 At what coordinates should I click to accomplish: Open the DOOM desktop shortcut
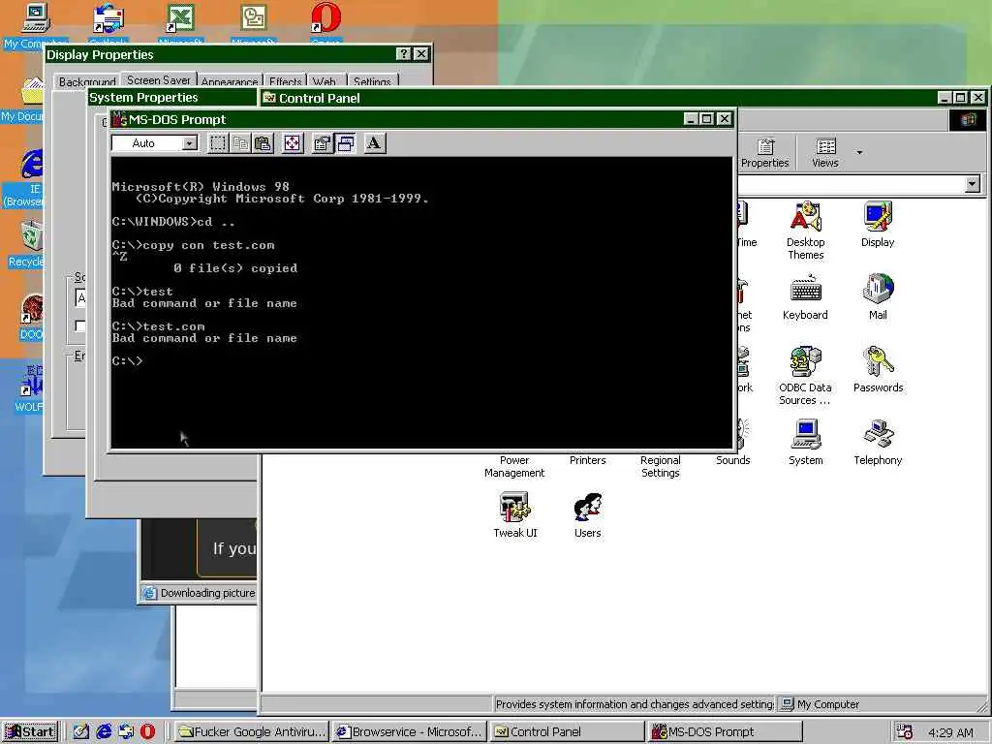coord(31,318)
